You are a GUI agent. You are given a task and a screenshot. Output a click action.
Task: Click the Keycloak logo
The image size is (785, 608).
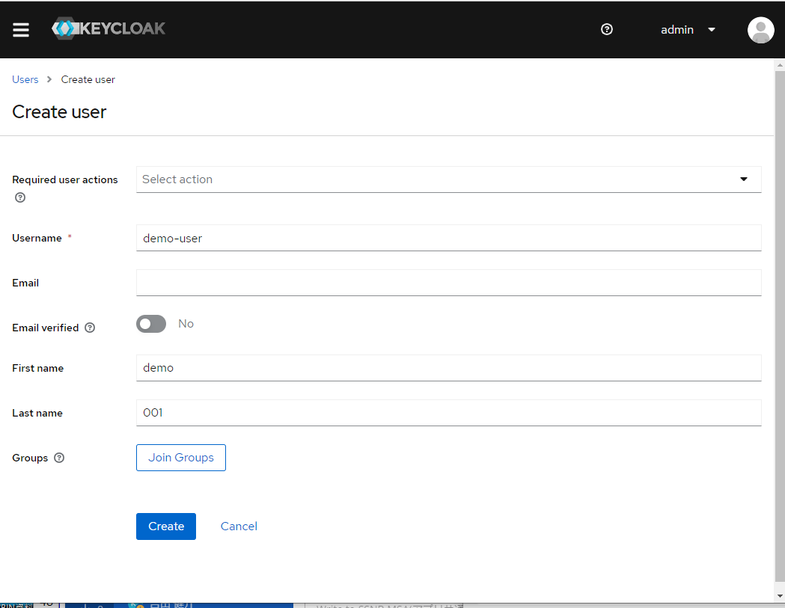[x=108, y=29]
